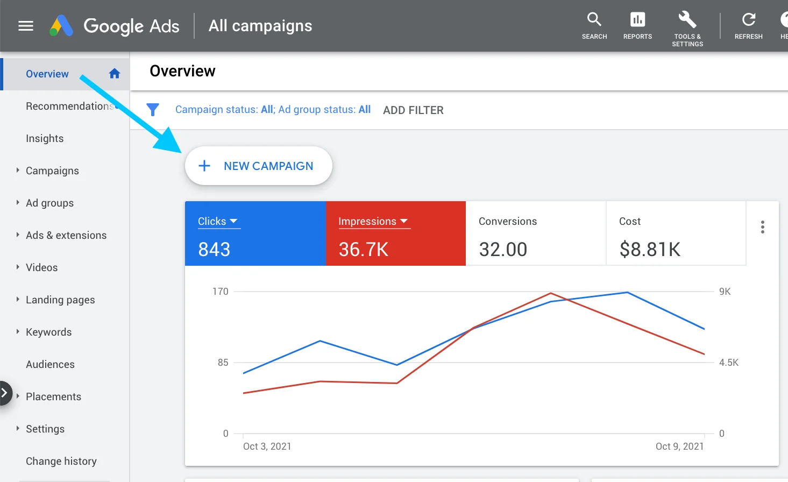788x482 pixels.
Task: Expand the collapsed left side panel arrow
Action: (5, 393)
